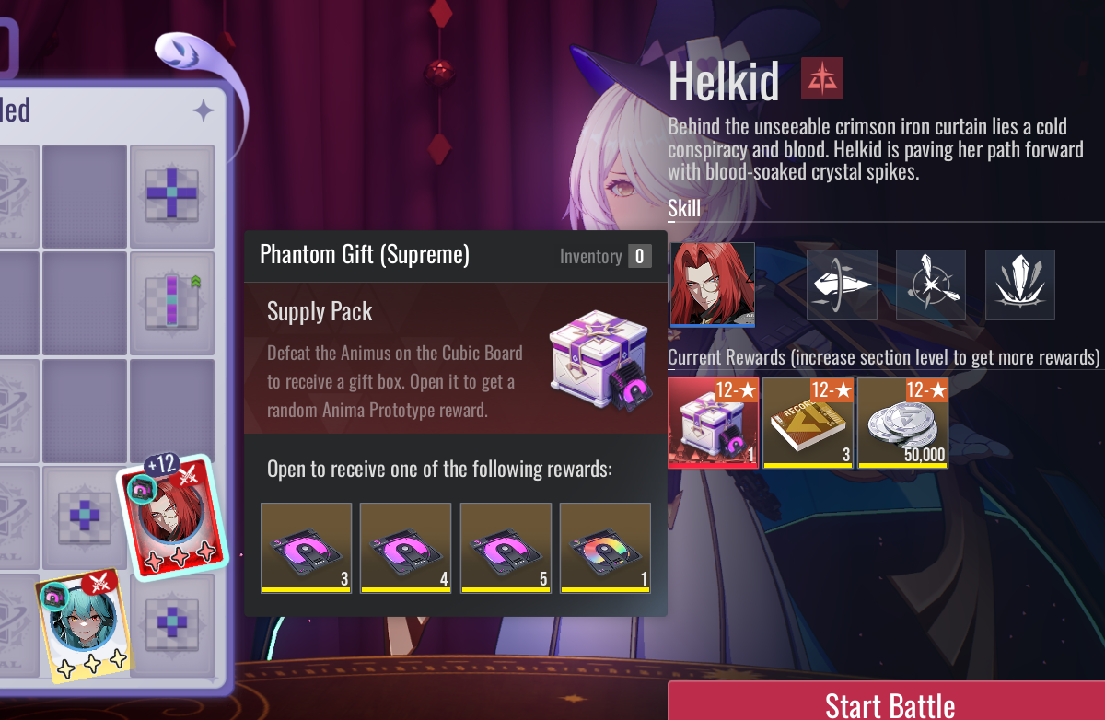Click the pink Anima Prototype reward quantity 3
The height and width of the screenshot is (720, 1105).
[307, 548]
